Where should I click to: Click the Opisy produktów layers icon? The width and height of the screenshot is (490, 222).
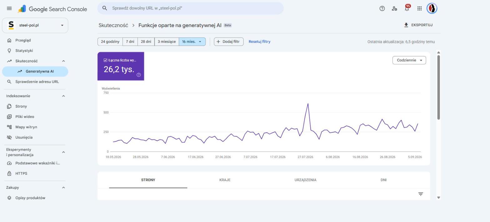[x=9, y=198]
